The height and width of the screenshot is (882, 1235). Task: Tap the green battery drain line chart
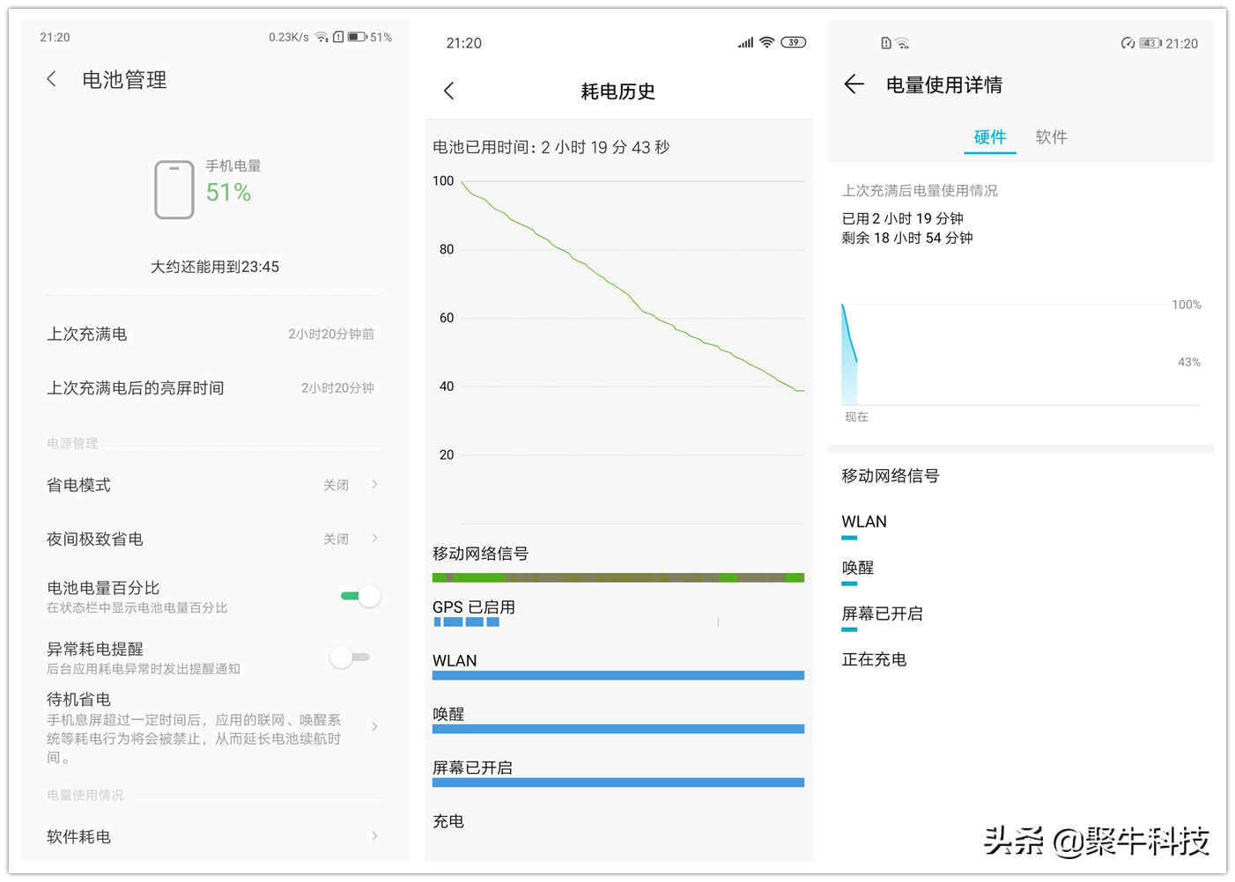point(632,286)
